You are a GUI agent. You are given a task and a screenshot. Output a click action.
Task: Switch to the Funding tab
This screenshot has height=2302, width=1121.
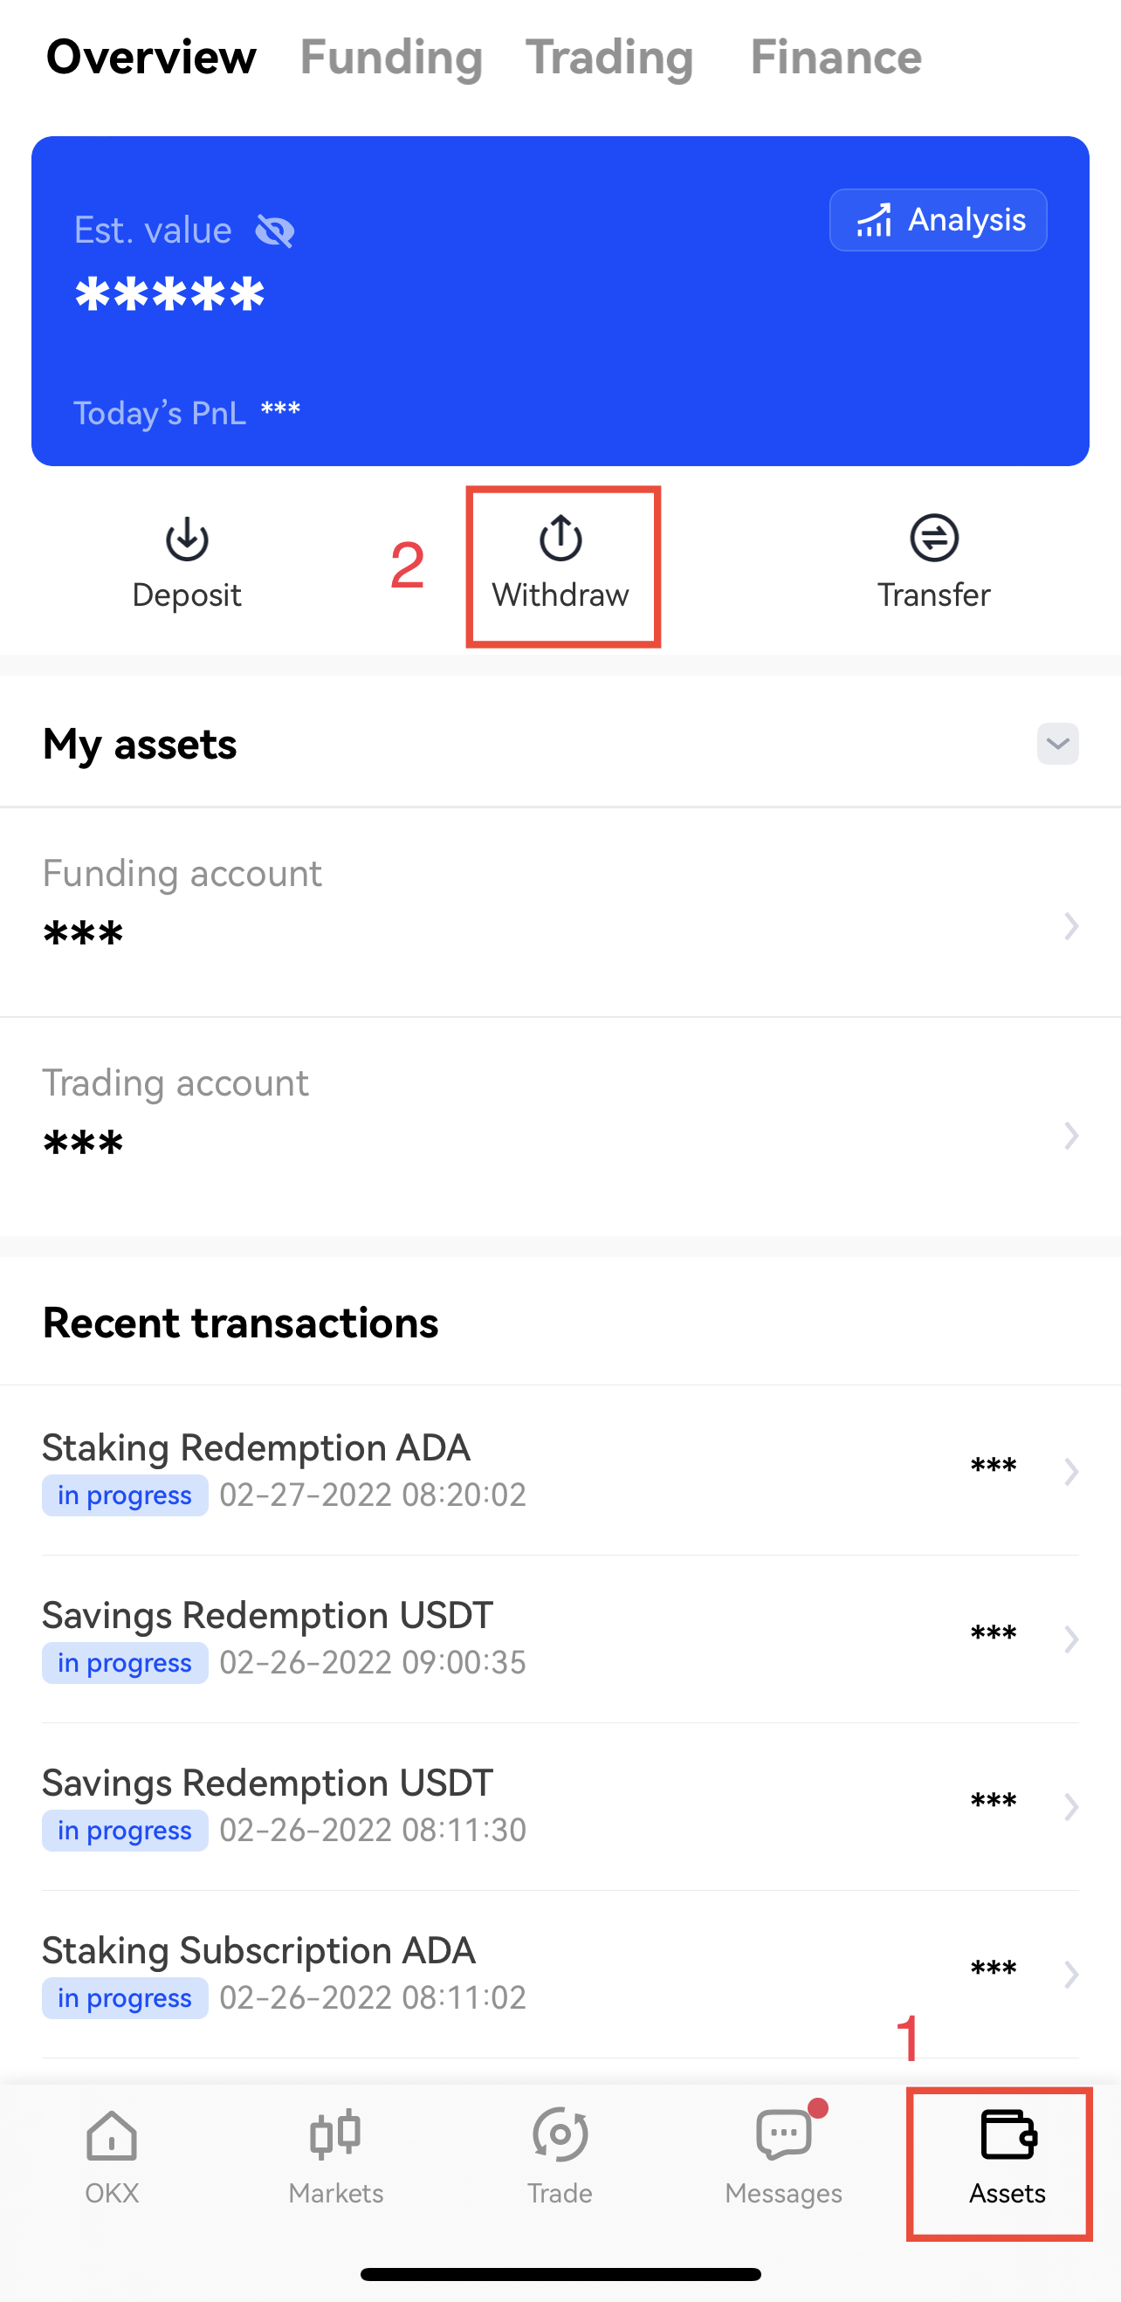[x=390, y=58]
